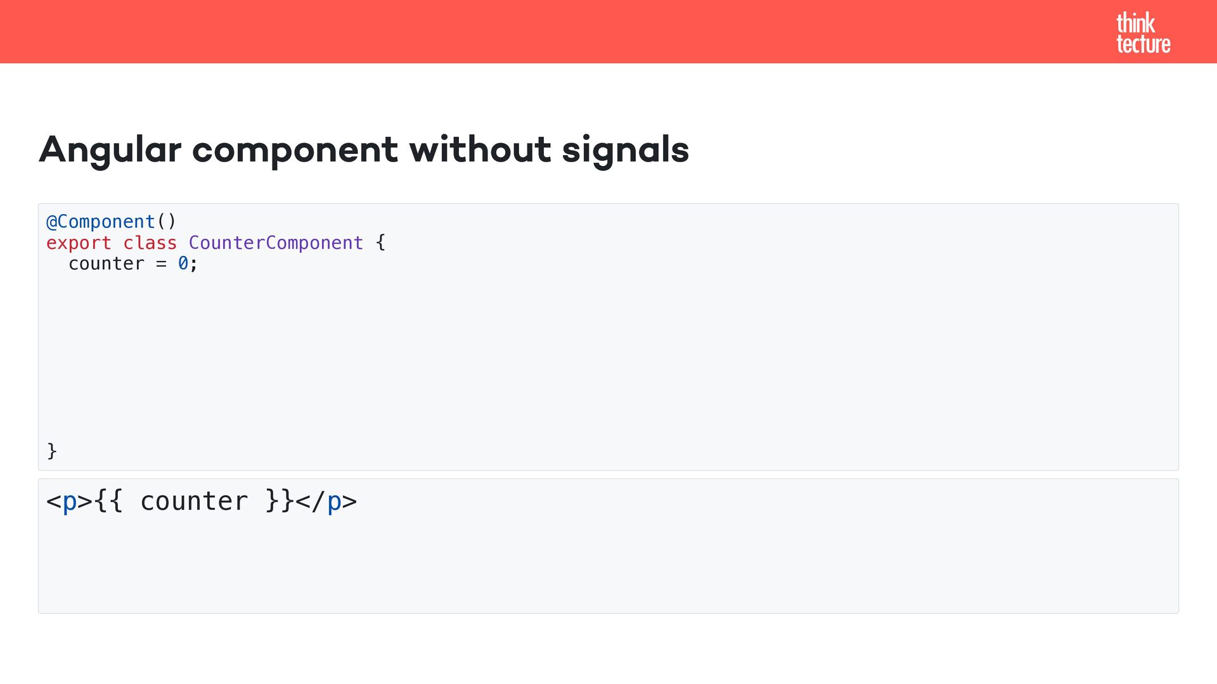1217x684 pixels.
Task: Click the Thinktecture logo
Action: [x=1143, y=32]
